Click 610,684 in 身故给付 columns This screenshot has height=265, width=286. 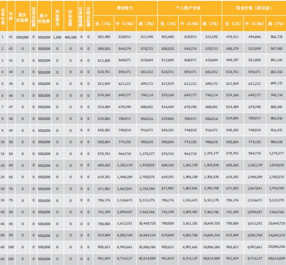click(147, 60)
